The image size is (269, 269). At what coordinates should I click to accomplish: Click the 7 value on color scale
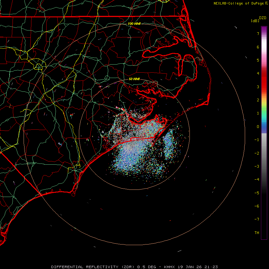coord(258,33)
